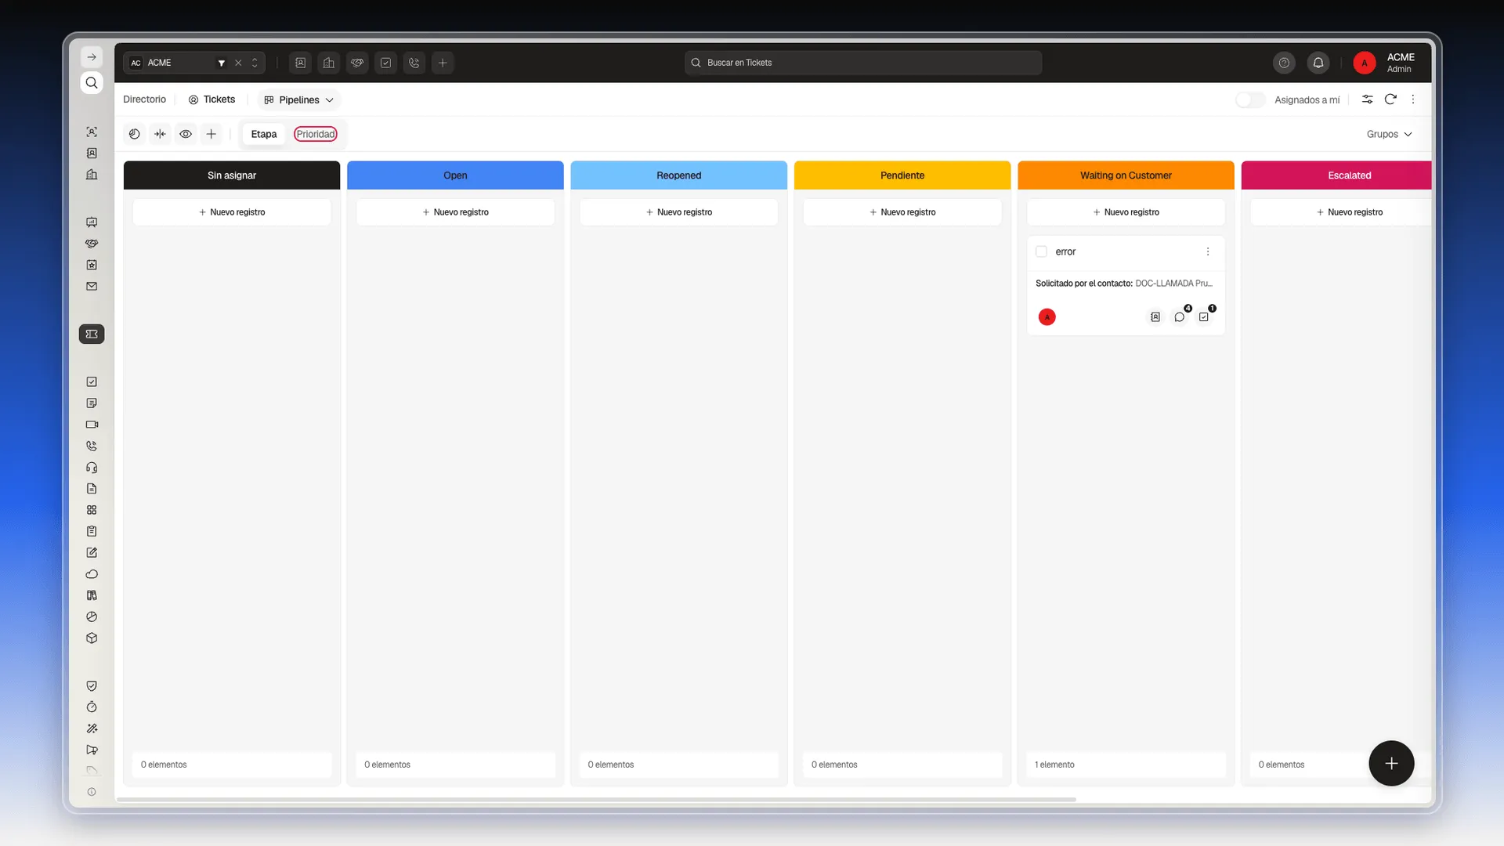Open the companies building icon in top bar
Viewport: 1504px width, 846px height.
pos(329,63)
